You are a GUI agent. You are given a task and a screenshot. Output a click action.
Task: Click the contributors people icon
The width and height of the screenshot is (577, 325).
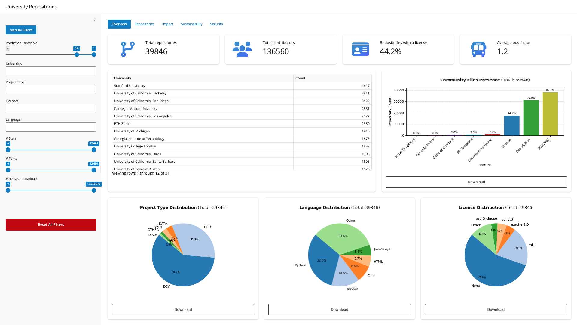click(242, 49)
